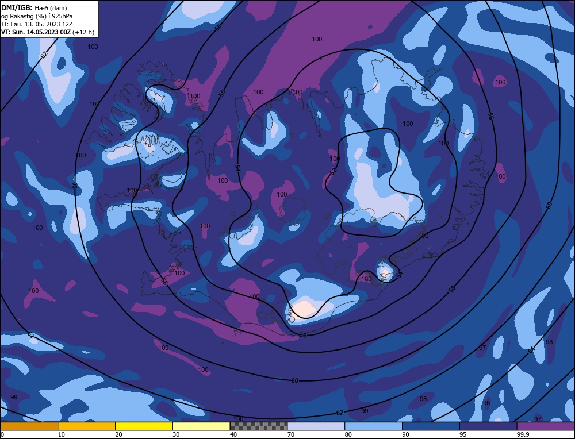
Task: Click the '95' legend scale label
Action: click(463, 434)
